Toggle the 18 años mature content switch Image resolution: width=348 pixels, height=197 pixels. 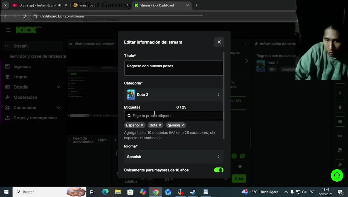pos(219,170)
